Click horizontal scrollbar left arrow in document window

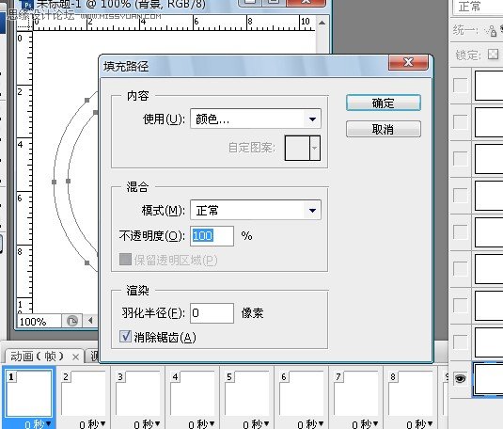point(90,321)
